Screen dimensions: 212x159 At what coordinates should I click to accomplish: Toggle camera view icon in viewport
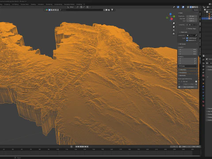(x=174, y=30)
